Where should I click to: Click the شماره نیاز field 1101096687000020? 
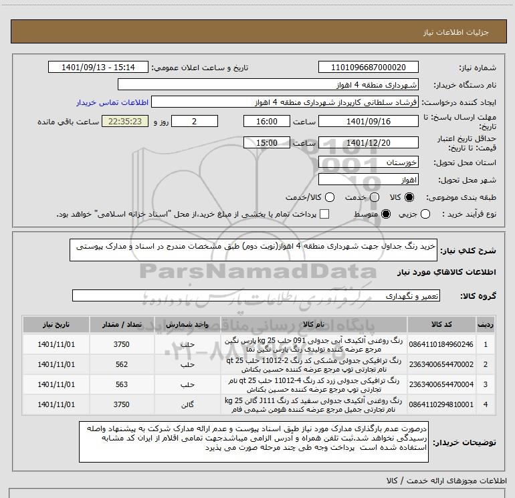point(368,68)
